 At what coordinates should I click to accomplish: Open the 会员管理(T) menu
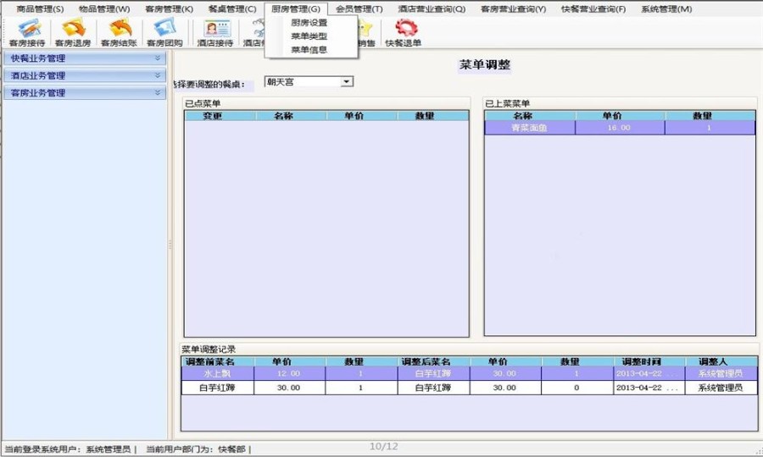tap(359, 8)
